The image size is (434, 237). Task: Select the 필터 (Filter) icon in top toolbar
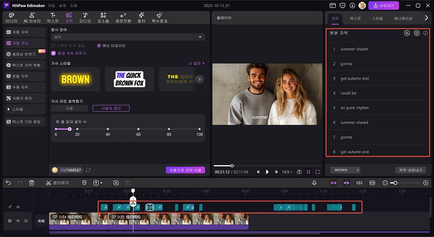[x=141, y=16]
